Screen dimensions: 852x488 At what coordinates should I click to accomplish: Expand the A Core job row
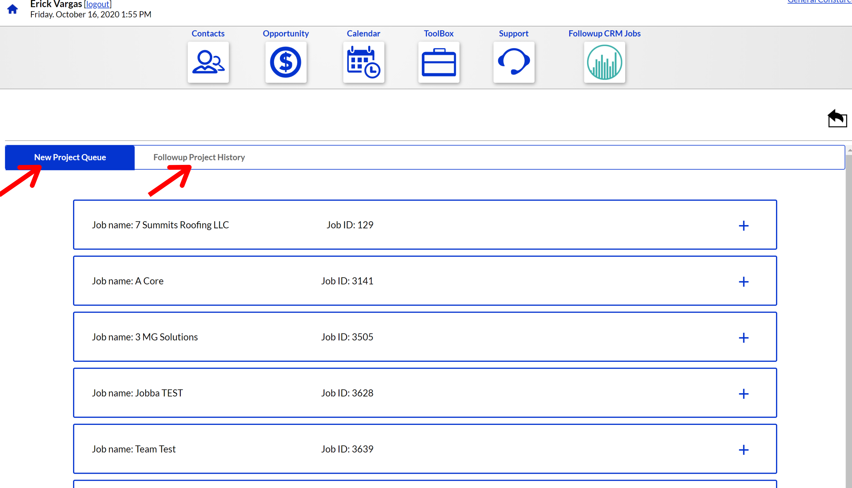tap(743, 282)
